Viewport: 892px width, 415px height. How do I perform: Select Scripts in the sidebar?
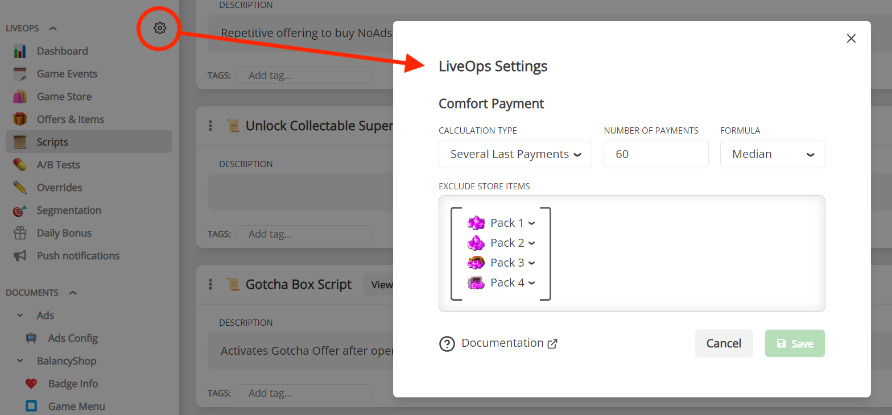pyautogui.click(x=89, y=142)
